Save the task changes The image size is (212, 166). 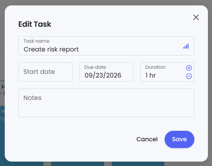click(179, 139)
